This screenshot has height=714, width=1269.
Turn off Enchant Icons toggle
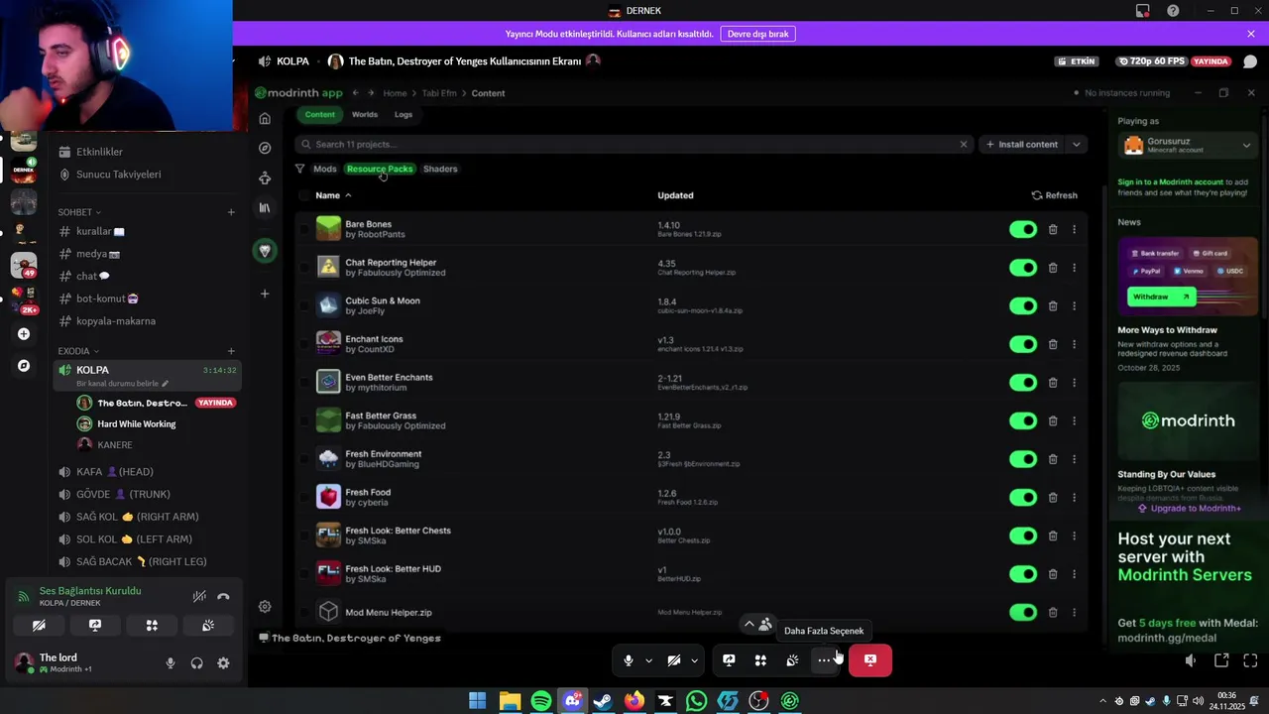(x=1023, y=344)
